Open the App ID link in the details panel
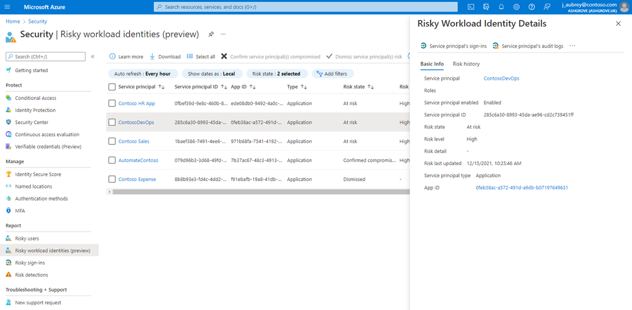632x310 pixels. pyautogui.click(x=522, y=188)
